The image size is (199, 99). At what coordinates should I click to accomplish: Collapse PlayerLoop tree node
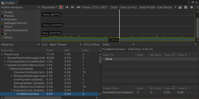click(x=2, y=54)
